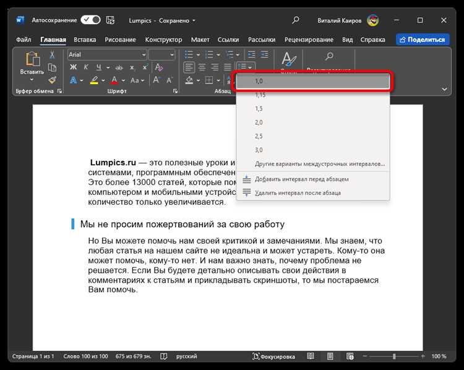Screen dimensions: 464x370
Task: Open the line spacing dropdown button
Action: tap(246, 67)
